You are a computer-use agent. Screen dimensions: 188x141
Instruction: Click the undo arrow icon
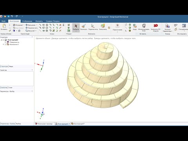[12, 16]
